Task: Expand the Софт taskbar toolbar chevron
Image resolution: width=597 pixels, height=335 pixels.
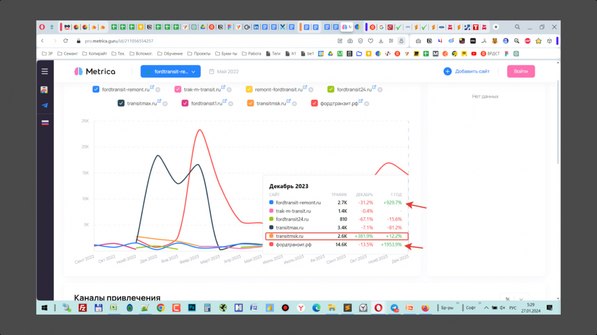Action: pos(480,303)
